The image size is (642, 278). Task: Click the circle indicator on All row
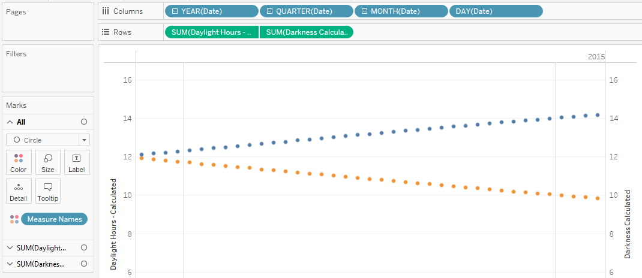[84, 122]
